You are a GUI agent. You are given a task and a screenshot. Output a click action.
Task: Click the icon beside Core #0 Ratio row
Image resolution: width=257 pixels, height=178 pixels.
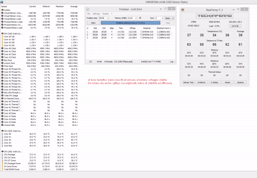pos(2,113)
